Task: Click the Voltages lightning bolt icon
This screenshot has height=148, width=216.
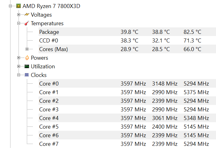Action: pos(27,14)
